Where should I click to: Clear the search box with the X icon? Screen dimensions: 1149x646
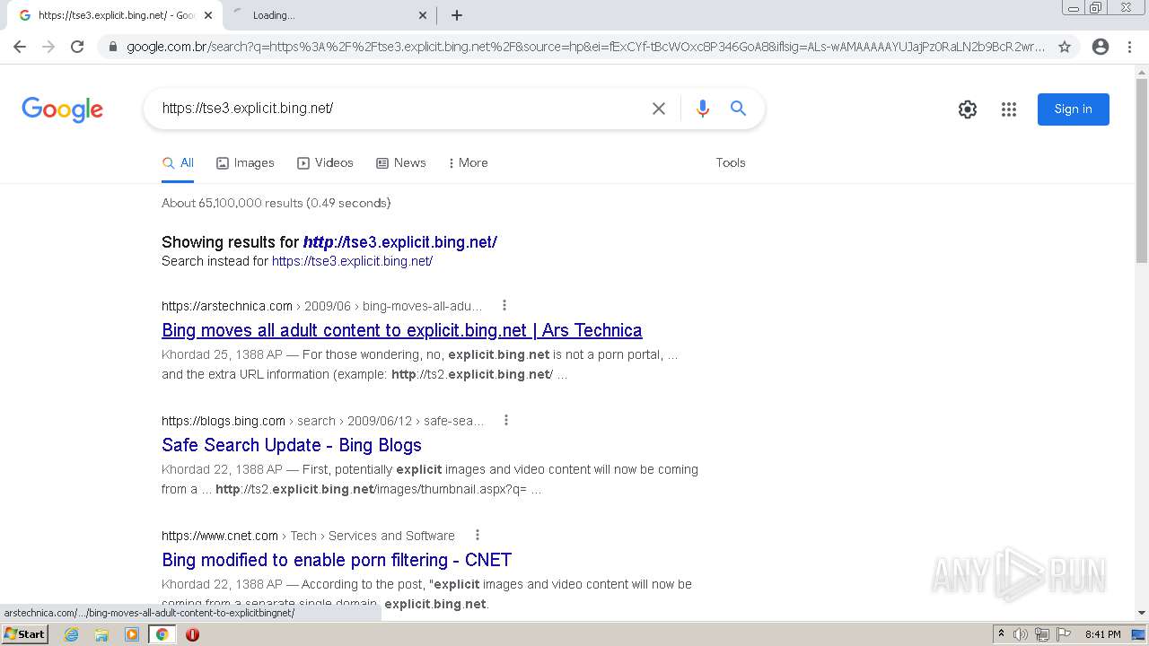tap(659, 109)
